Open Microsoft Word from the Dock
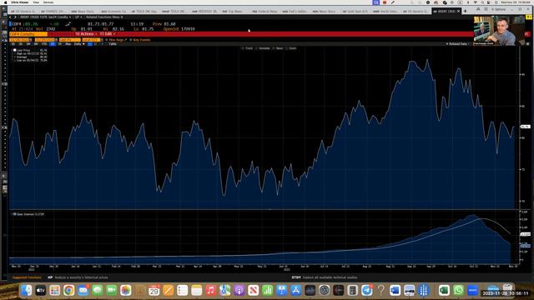534x300 pixels. pyautogui.click(x=395, y=291)
